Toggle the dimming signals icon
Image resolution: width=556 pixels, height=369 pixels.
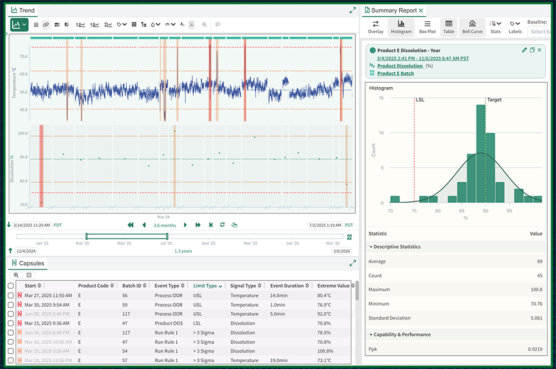click(x=192, y=25)
